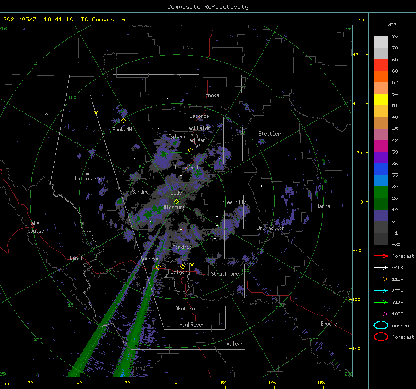Select the HighRiver label
Image resolution: width=416 pixels, height=389 pixels.
coord(192,325)
